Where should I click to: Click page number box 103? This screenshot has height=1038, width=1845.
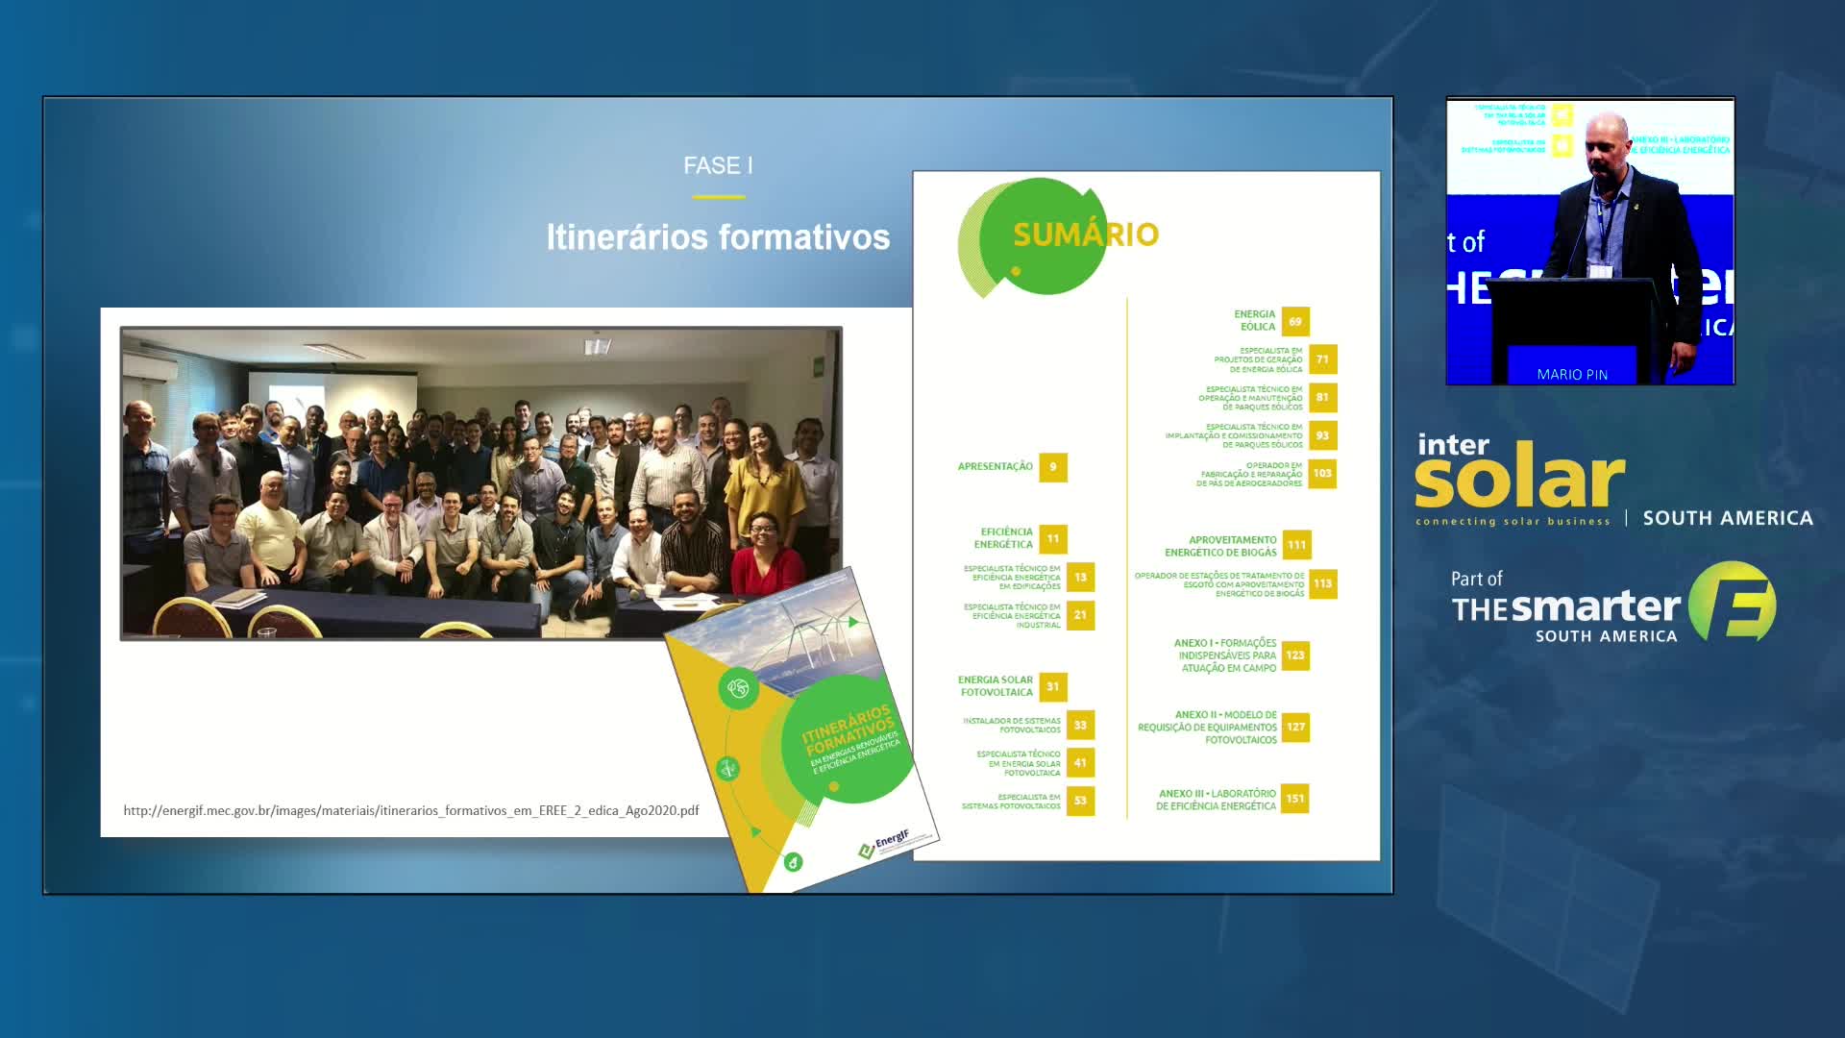coord(1323,473)
